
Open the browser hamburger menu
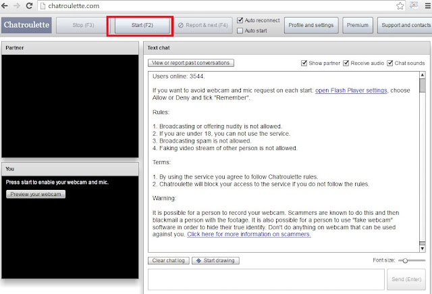coord(428,5)
